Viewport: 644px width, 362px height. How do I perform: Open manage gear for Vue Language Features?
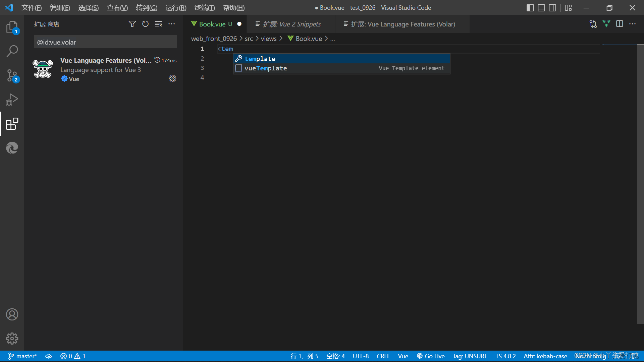coord(172,78)
